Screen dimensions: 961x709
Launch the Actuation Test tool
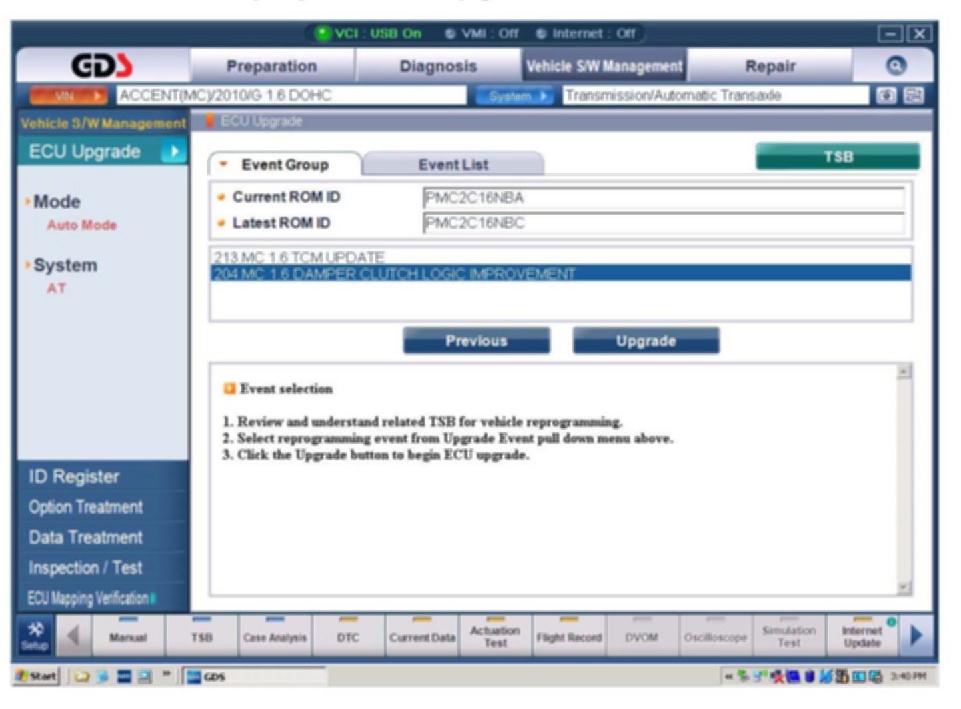click(495, 636)
